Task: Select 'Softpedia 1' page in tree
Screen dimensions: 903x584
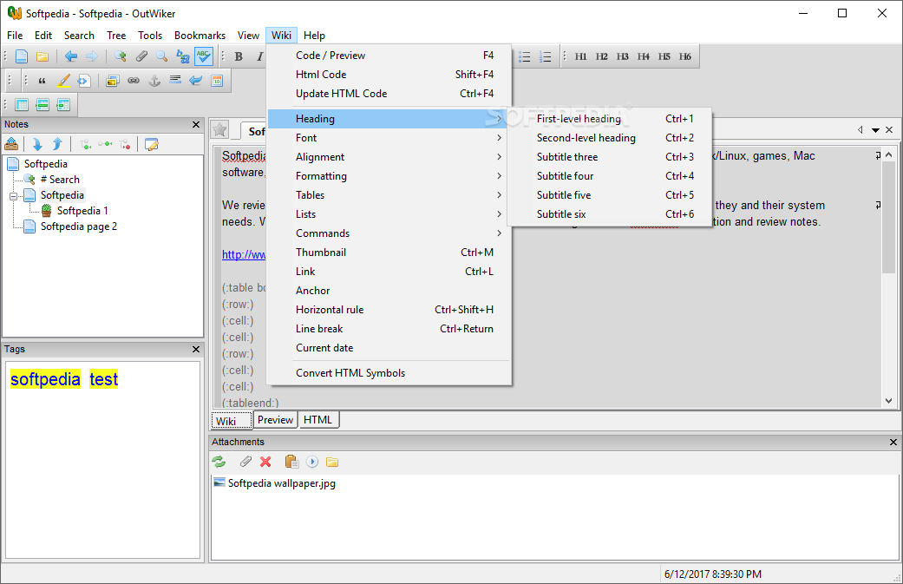Action: [x=82, y=211]
